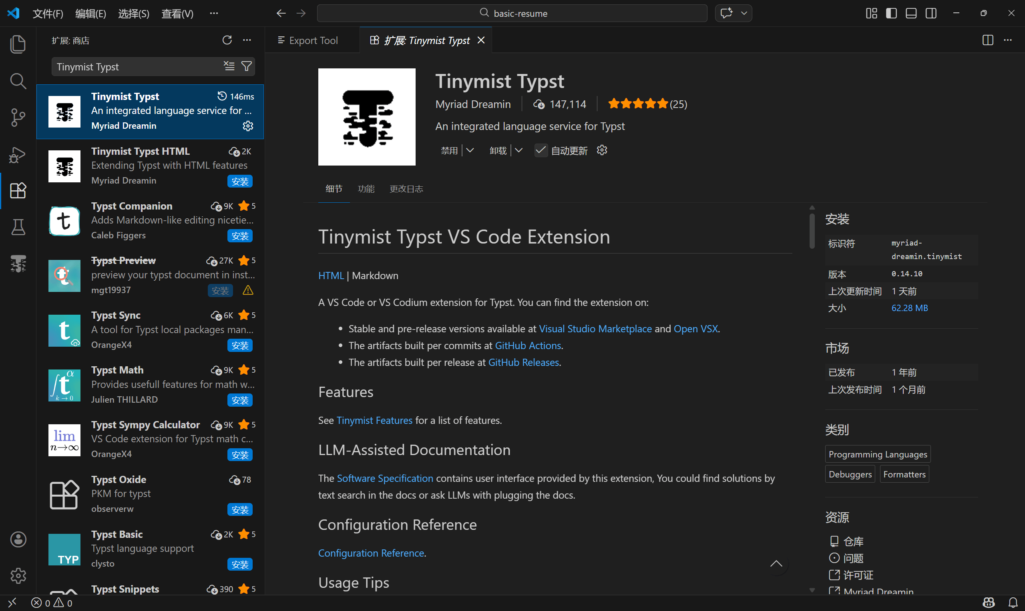This screenshot has height=611, width=1025.
Task: Install the Typst Sync extension
Action: coord(240,345)
